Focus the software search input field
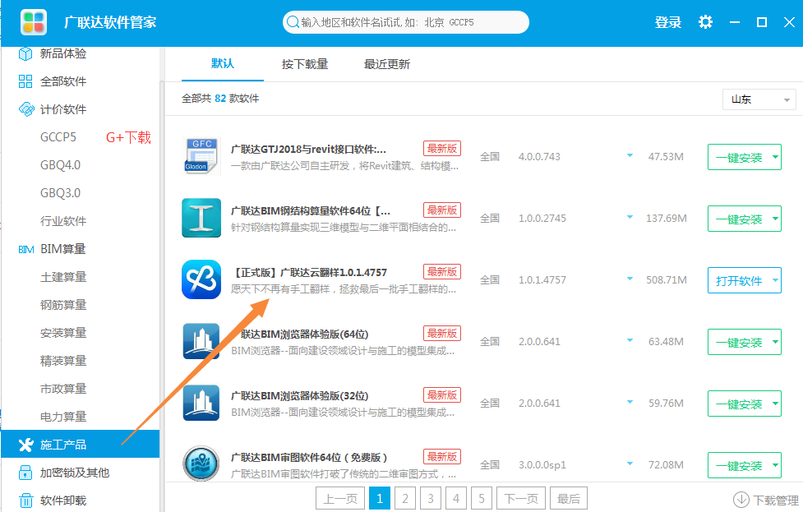 pyautogui.click(x=405, y=22)
